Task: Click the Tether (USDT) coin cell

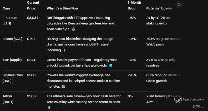Action: (x=8, y=99)
